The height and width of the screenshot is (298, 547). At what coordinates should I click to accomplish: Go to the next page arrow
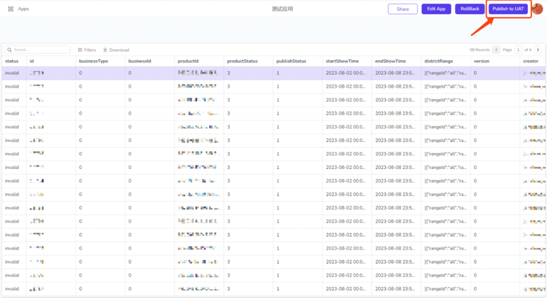pos(538,50)
